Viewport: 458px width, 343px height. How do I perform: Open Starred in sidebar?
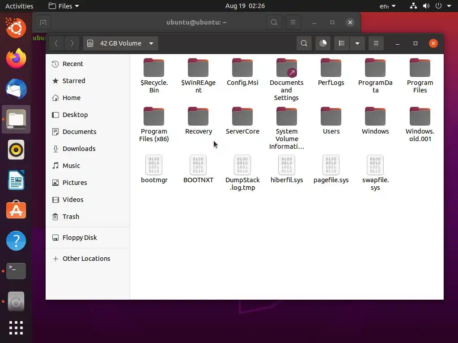(88, 81)
